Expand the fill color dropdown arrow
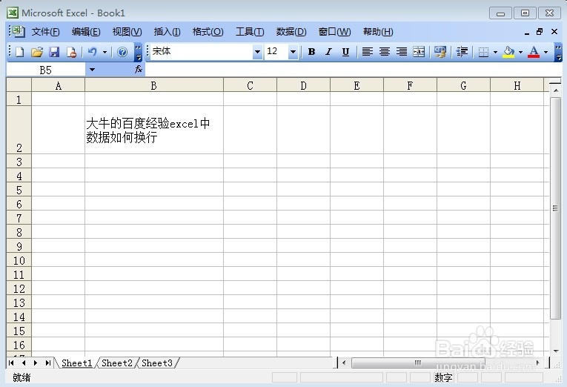Image resolution: width=567 pixels, height=387 pixels. (521, 52)
